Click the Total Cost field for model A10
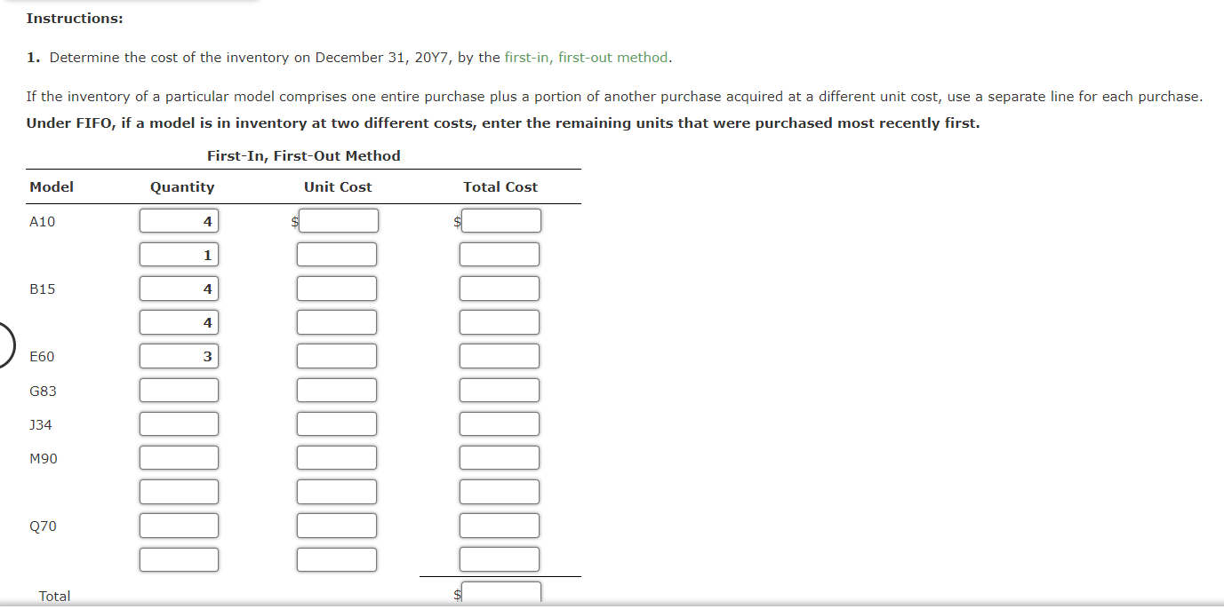Screen dimensions: 1224x609 pos(500,220)
